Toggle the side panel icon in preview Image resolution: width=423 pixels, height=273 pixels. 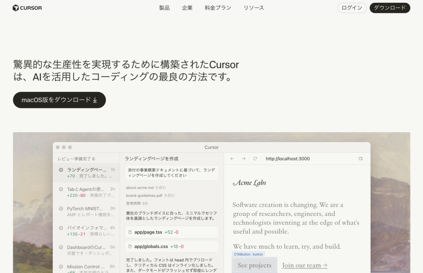coord(360,159)
